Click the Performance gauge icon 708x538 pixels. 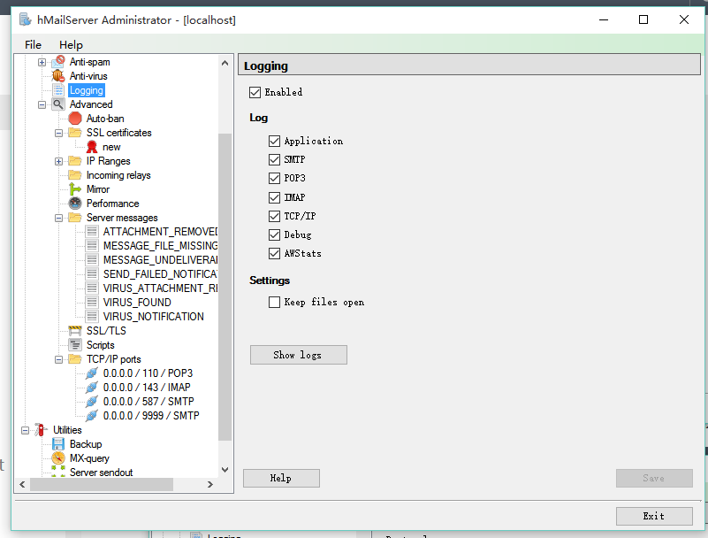(75, 204)
